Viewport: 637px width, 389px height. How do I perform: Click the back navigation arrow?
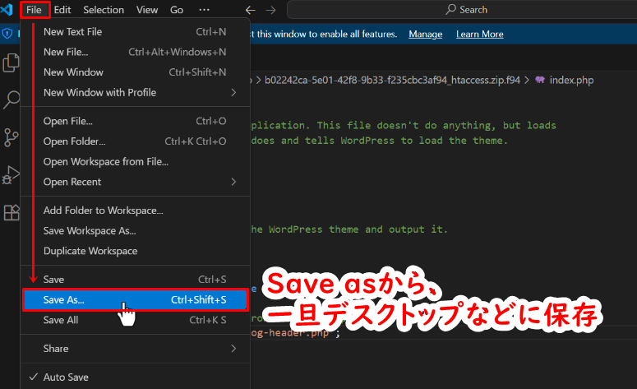pyautogui.click(x=251, y=10)
